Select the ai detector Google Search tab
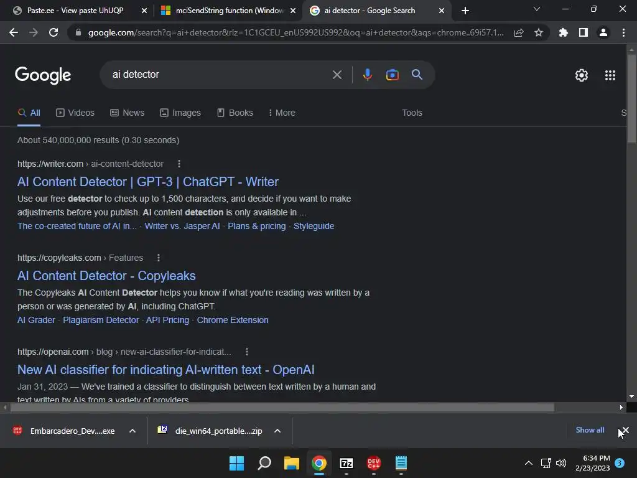The image size is (637, 478). pyautogui.click(x=370, y=11)
